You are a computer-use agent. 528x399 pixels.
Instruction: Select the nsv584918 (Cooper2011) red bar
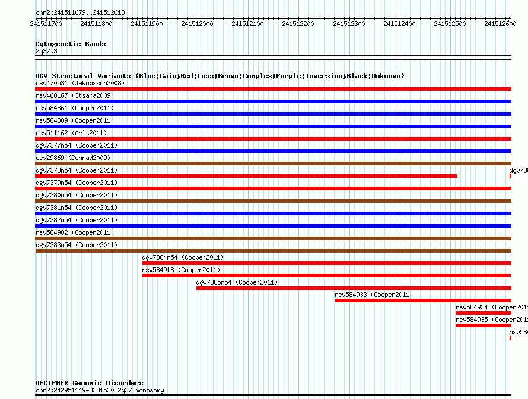point(327,276)
